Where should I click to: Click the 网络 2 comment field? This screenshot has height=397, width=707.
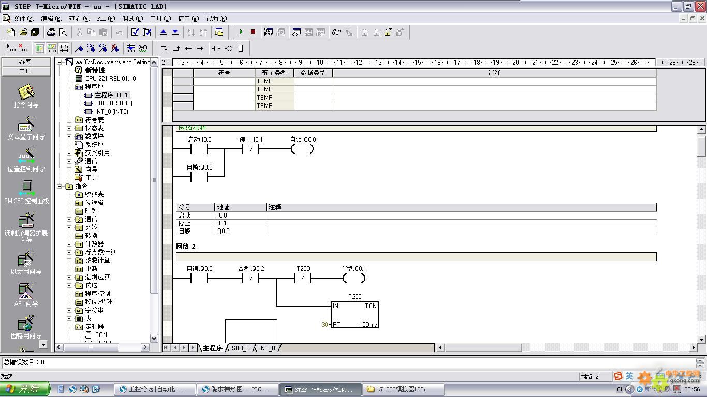click(x=416, y=256)
